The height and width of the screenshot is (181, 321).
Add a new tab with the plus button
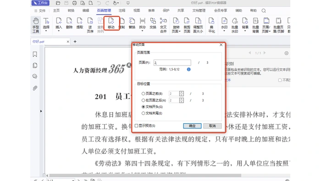pyautogui.click(x=75, y=42)
